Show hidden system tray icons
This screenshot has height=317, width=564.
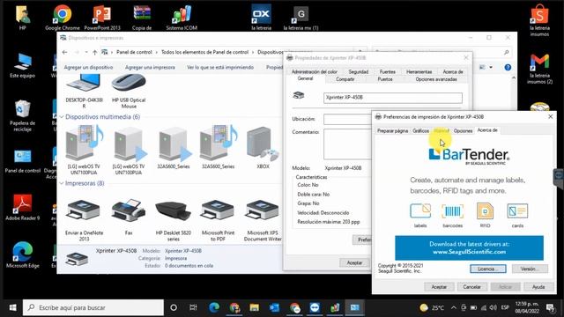point(453,307)
